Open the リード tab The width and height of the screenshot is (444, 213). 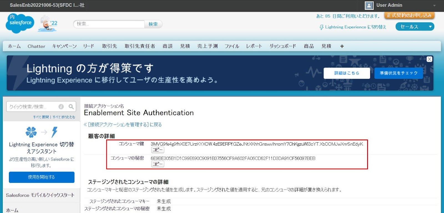click(x=89, y=46)
